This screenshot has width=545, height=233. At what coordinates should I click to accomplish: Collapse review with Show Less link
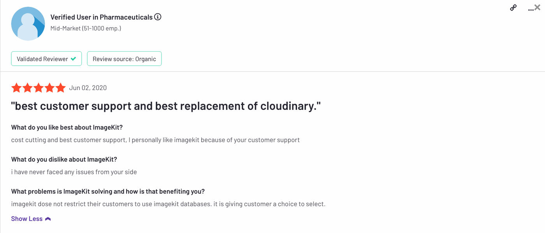[x=27, y=219]
